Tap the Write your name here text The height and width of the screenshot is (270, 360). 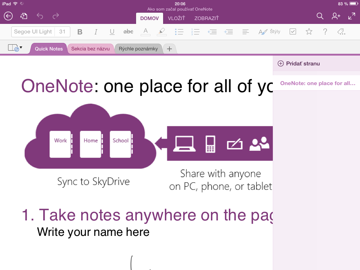(x=93, y=232)
